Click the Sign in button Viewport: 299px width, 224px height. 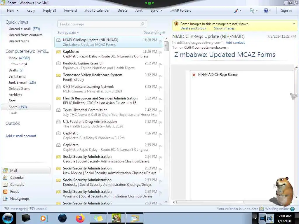[286, 10]
